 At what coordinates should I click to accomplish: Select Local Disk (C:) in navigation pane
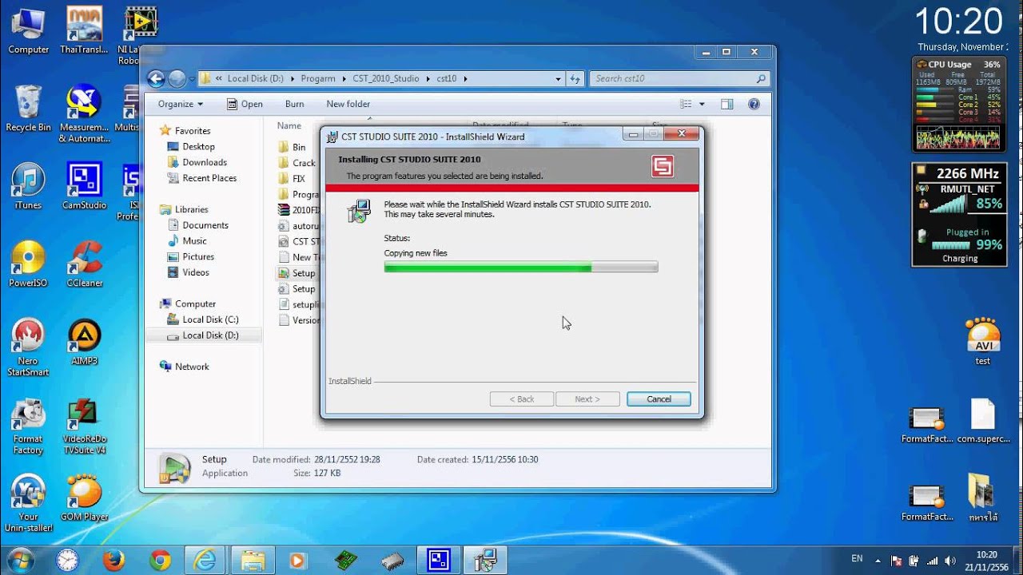coord(210,319)
